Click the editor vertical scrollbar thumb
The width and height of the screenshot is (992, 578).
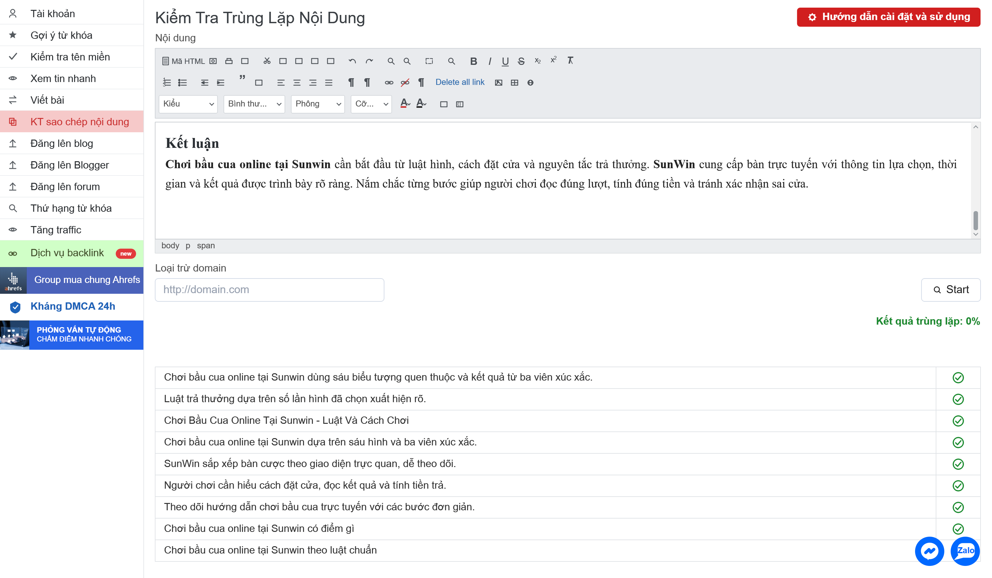(975, 221)
